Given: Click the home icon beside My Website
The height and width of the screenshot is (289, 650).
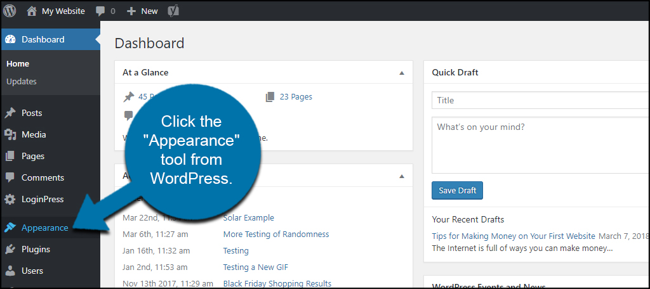Looking at the screenshot, I should tap(32, 11).
